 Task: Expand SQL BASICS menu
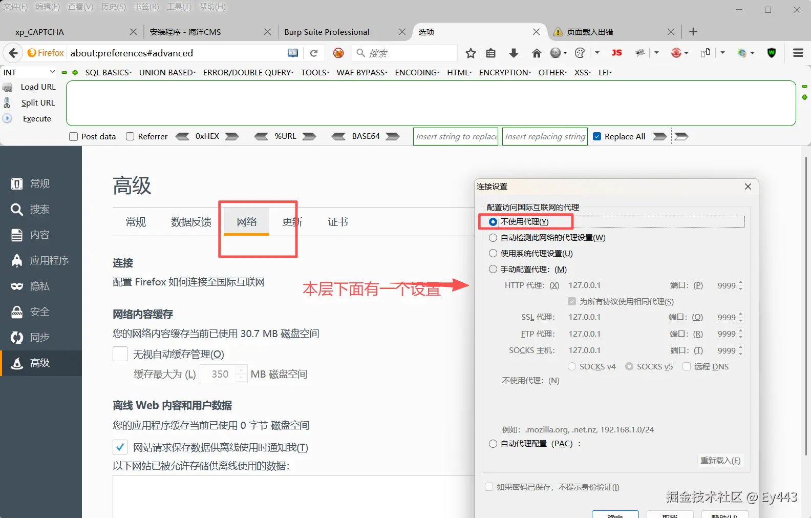109,72
